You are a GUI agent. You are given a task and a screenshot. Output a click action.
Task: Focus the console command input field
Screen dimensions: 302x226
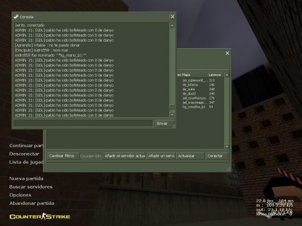tap(83, 124)
